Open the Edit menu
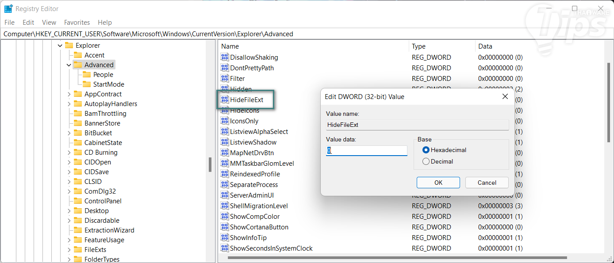 click(x=28, y=23)
